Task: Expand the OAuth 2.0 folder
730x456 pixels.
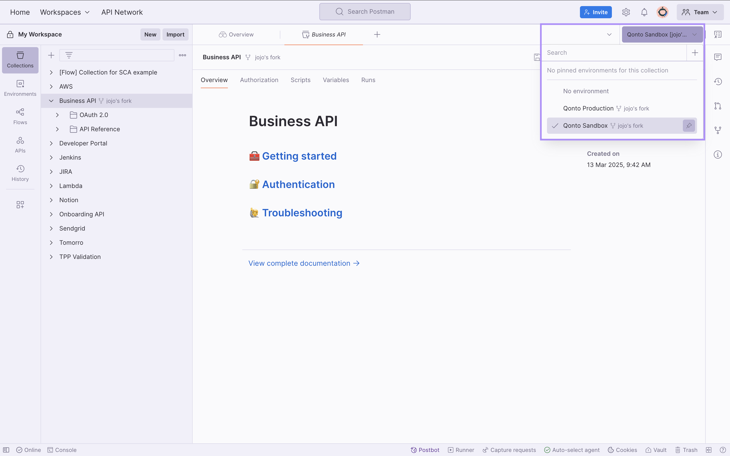Action: point(57,115)
